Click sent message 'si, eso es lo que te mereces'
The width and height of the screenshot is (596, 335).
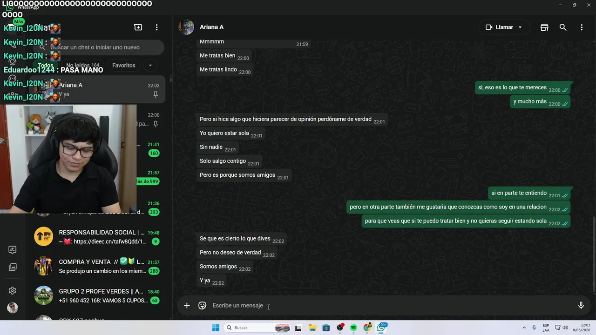pyautogui.click(x=522, y=88)
